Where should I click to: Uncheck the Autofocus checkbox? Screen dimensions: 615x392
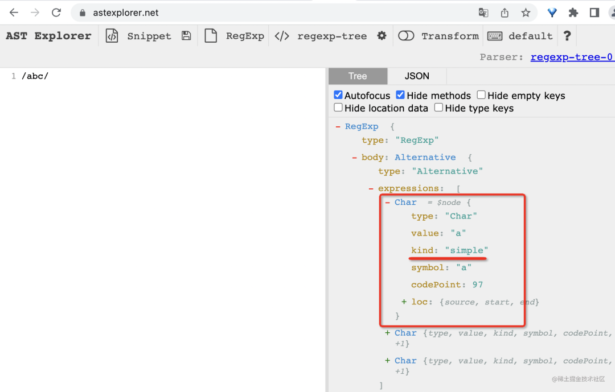pos(338,95)
